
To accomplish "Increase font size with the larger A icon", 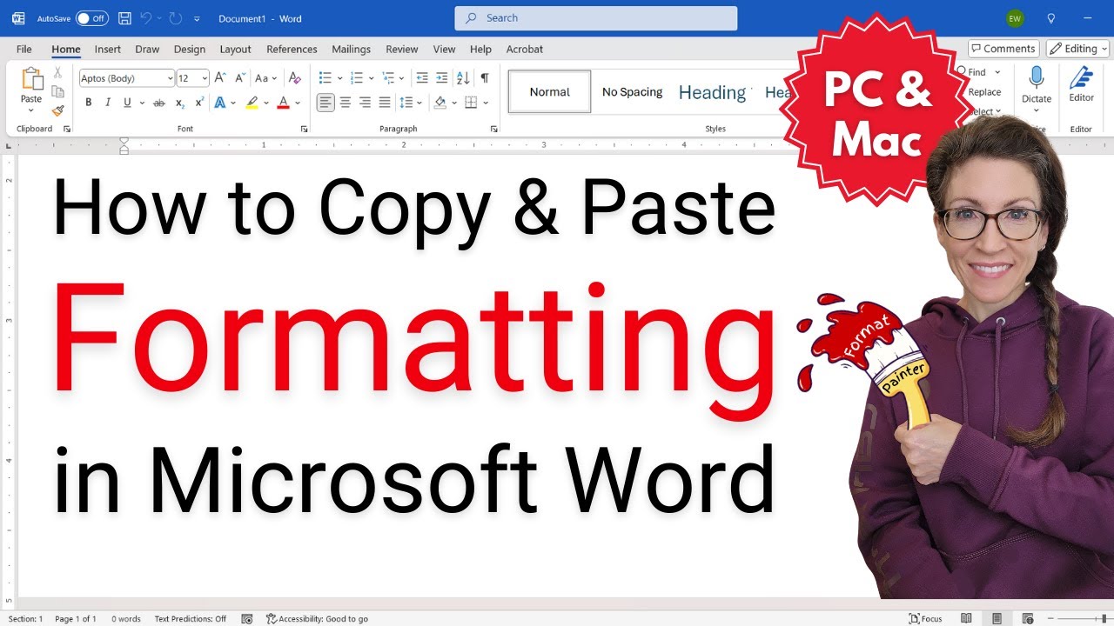I will click(x=220, y=78).
